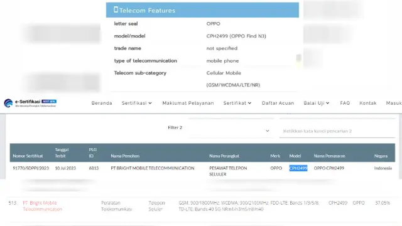Viewport: 402px width, 226px height.
Task: Click the Model column header
Action: [295, 156]
